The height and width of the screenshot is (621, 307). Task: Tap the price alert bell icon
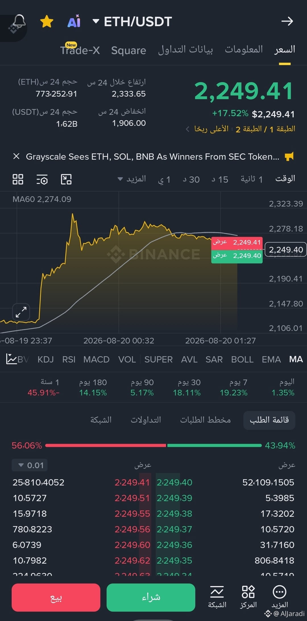[x=19, y=21]
